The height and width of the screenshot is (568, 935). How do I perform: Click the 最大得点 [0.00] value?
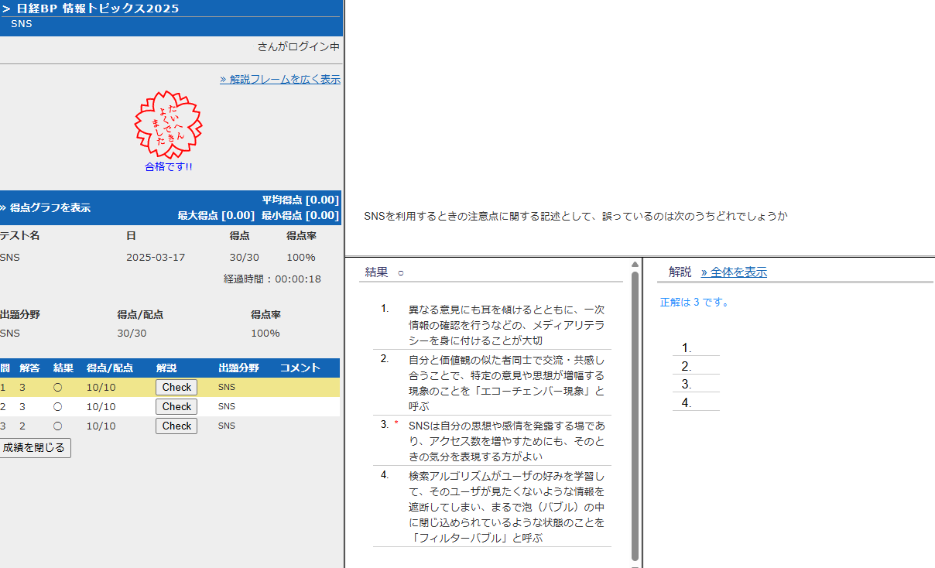coord(216,215)
